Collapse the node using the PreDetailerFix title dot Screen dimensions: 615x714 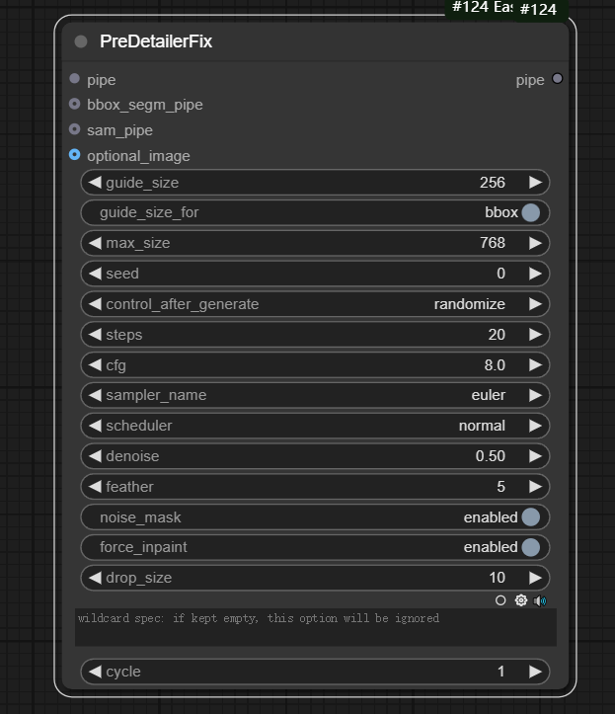(x=81, y=41)
